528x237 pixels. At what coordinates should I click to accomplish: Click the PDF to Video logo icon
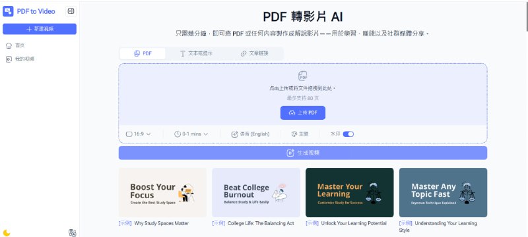(8, 11)
